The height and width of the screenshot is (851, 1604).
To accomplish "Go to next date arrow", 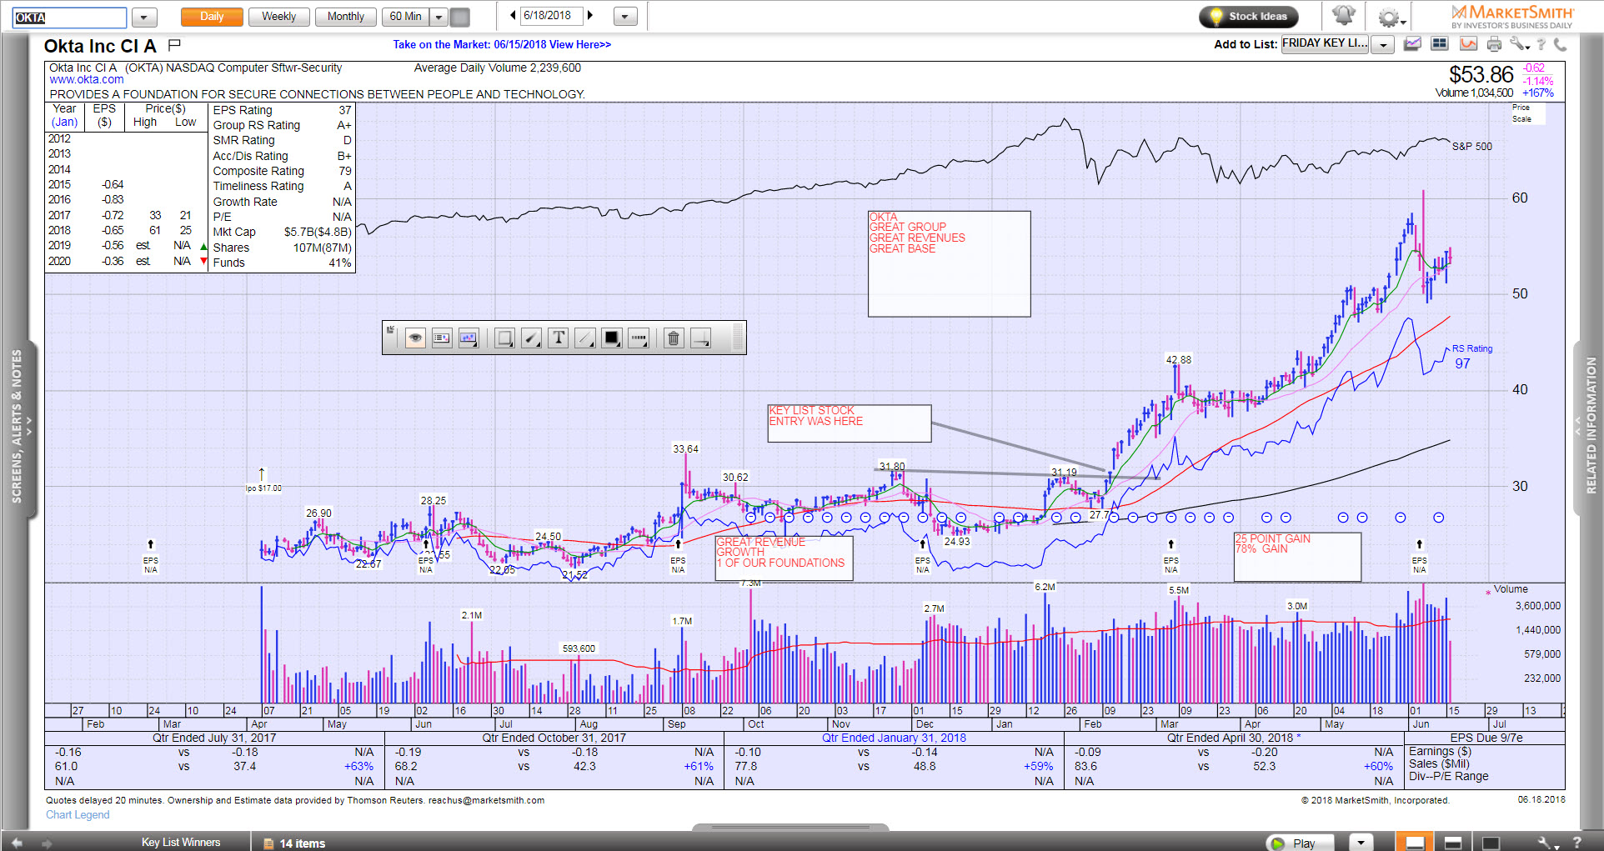I will coord(590,15).
